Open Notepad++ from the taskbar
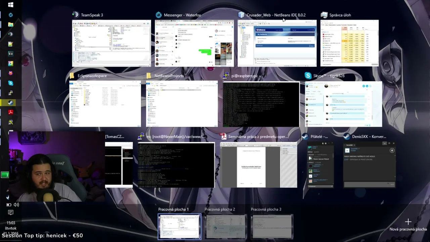 [11, 44]
